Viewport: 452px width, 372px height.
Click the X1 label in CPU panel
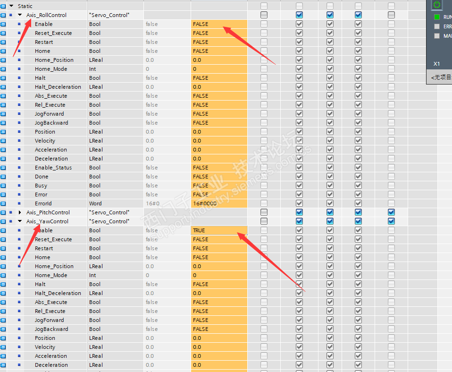click(437, 64)
